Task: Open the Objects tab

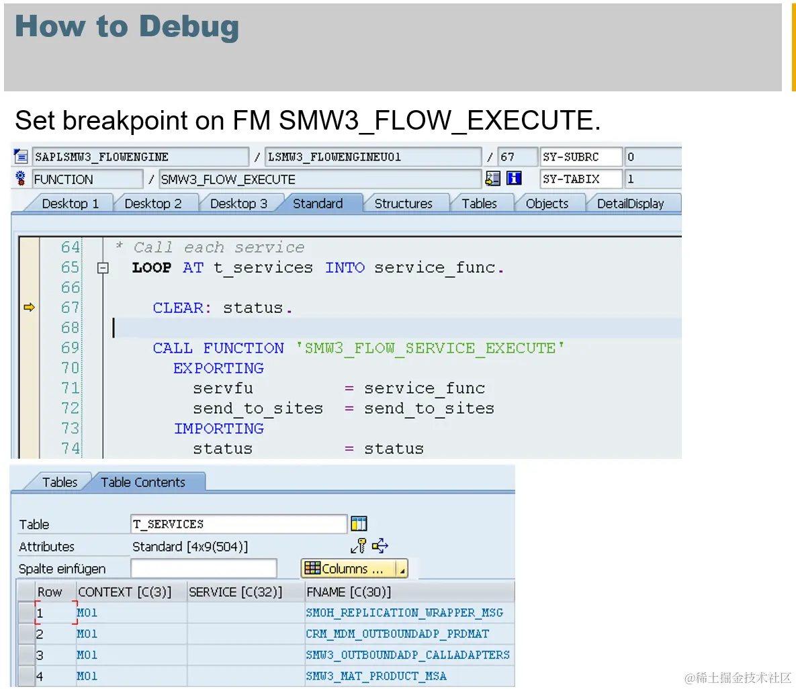Action: point(547,203)
